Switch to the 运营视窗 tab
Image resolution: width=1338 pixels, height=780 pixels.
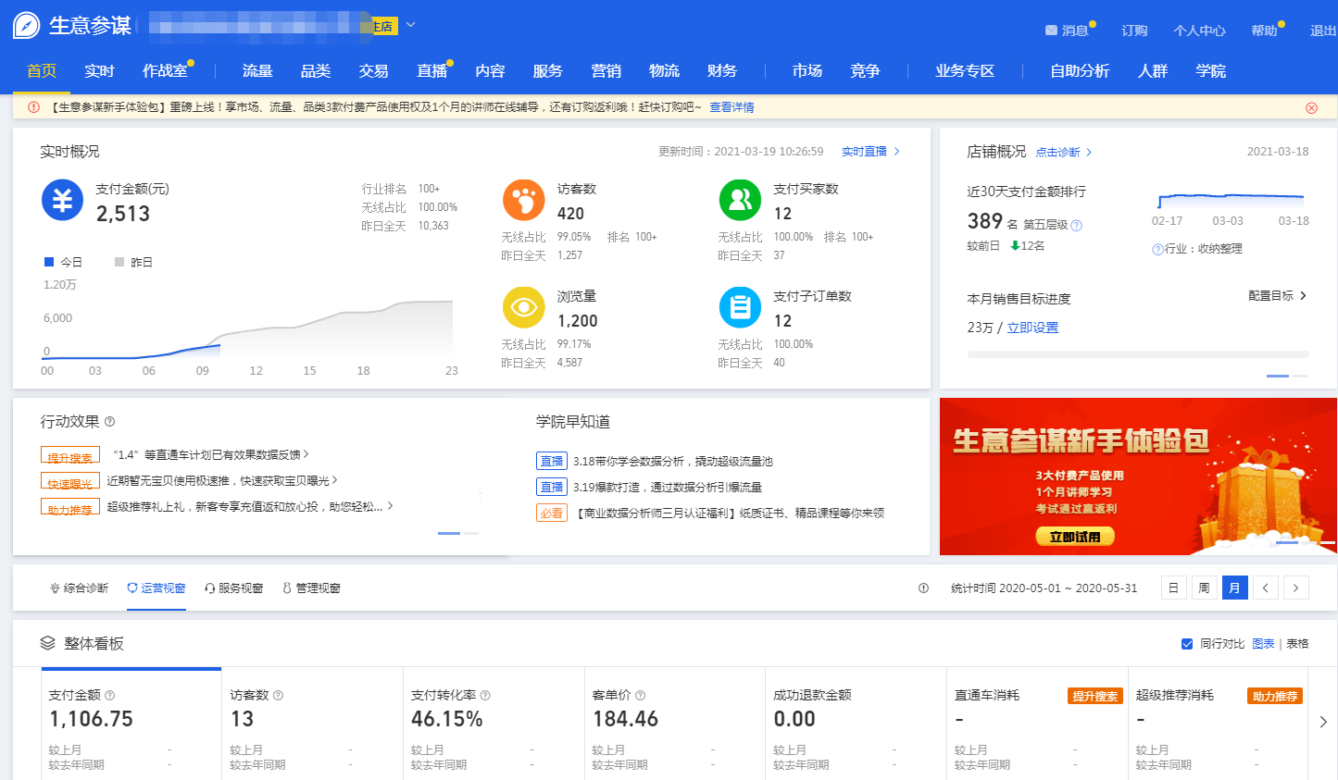156,588
